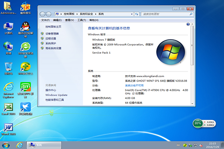Open the Computer (计算机) desktop icon
This screenshot has height=149, width=224.
point(9,28)
